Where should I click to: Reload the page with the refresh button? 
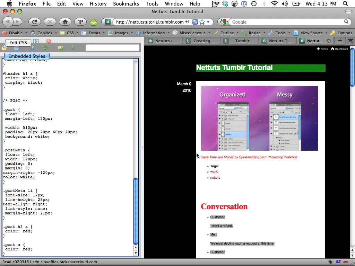tap(34, 22)
